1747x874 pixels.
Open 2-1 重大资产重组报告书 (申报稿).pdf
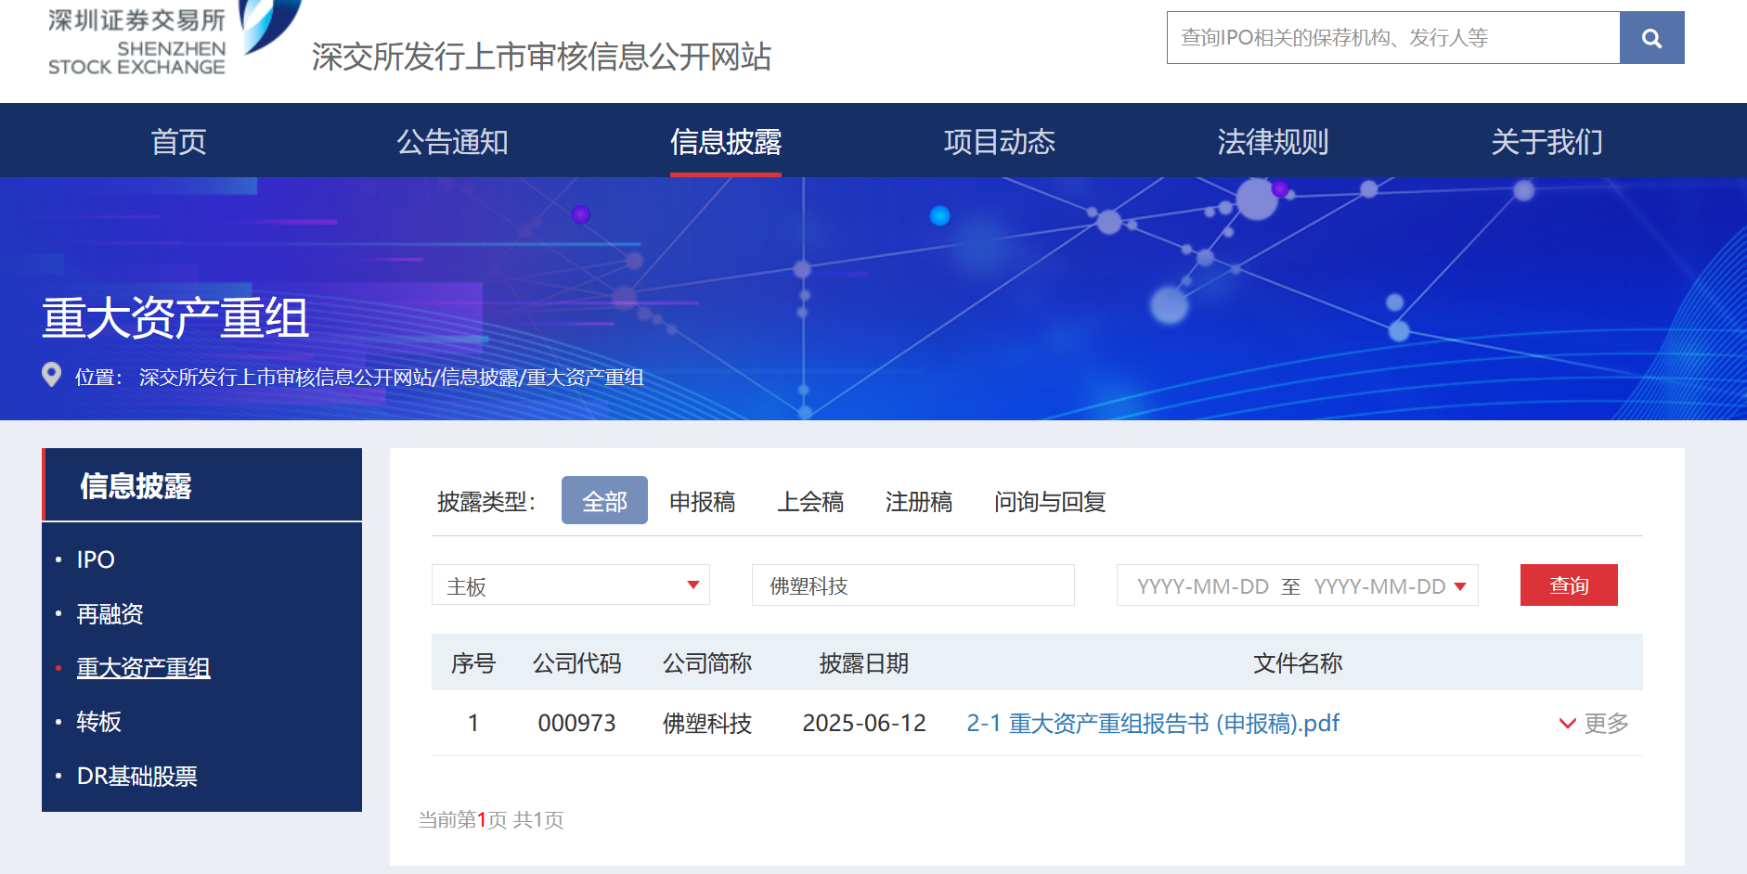tap(1153, 723)
